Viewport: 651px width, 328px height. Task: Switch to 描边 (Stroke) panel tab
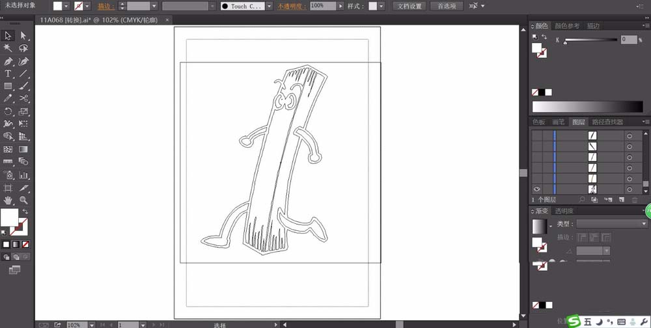click(x=593, y=26)
